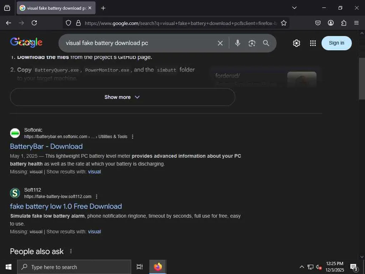
Task: Open Firefox account icon
Action: coord(330,23)
